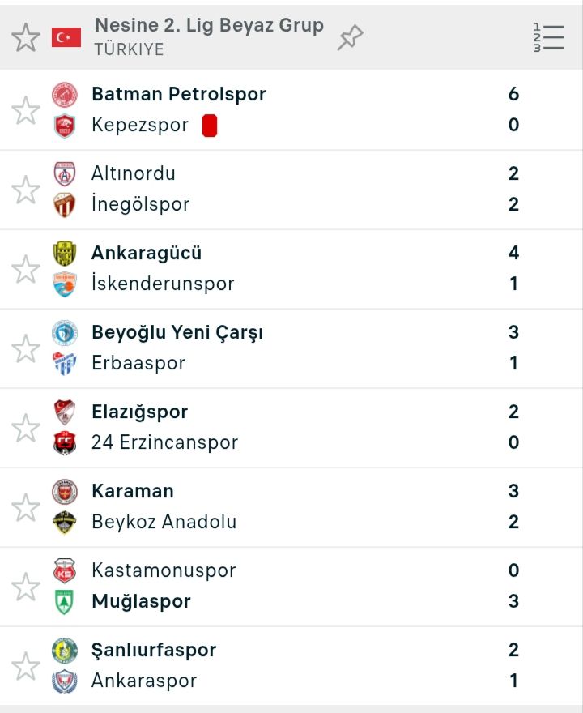Click 24 Erzincanspor team logo

coord(65,443)
